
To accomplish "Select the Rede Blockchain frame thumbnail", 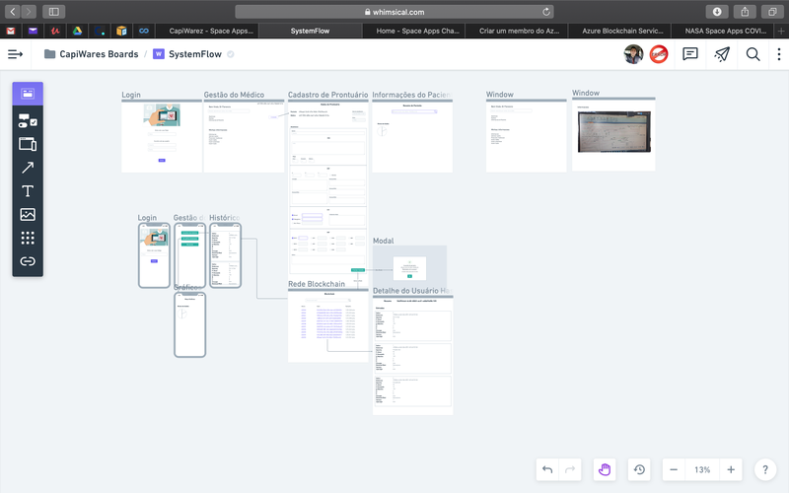I will click(x=327, y=326).
